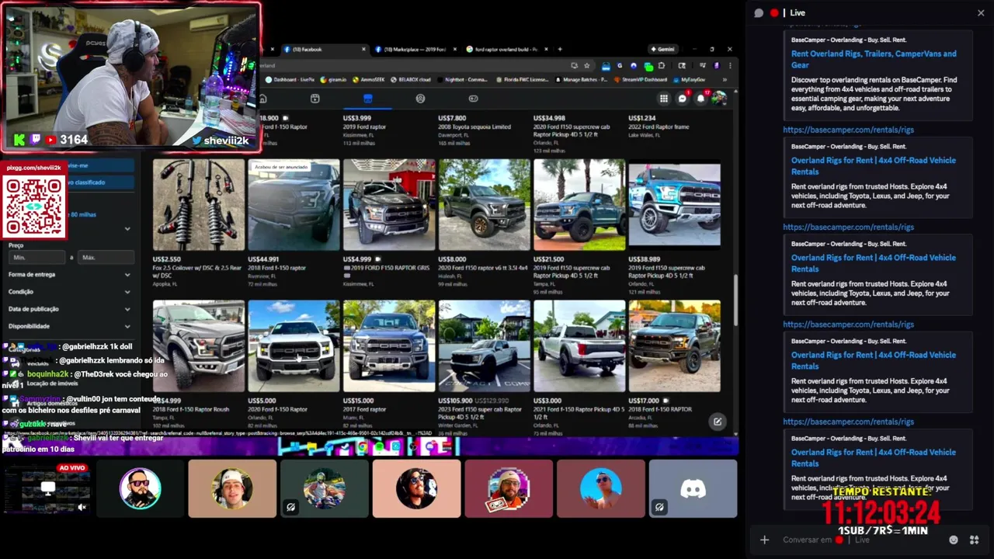
Task: Open the Facebook Groups navigation icon
Action: point(420,99)
